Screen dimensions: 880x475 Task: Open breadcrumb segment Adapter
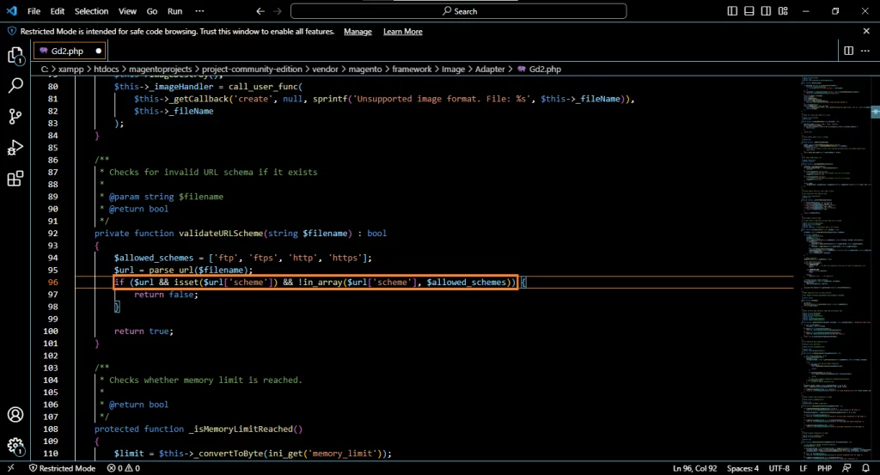pos(490,69)
